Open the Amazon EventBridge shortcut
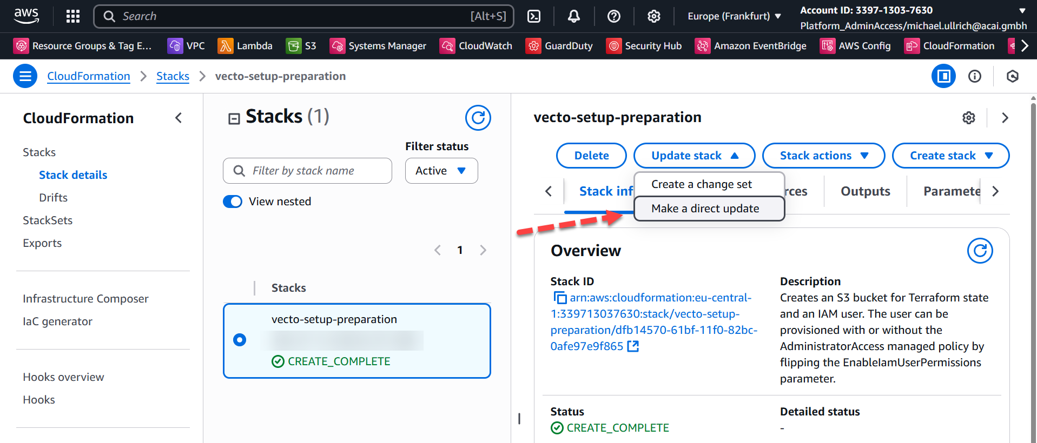The width and height of the screenshot is (1037, 443). click(x=751, y=46)
